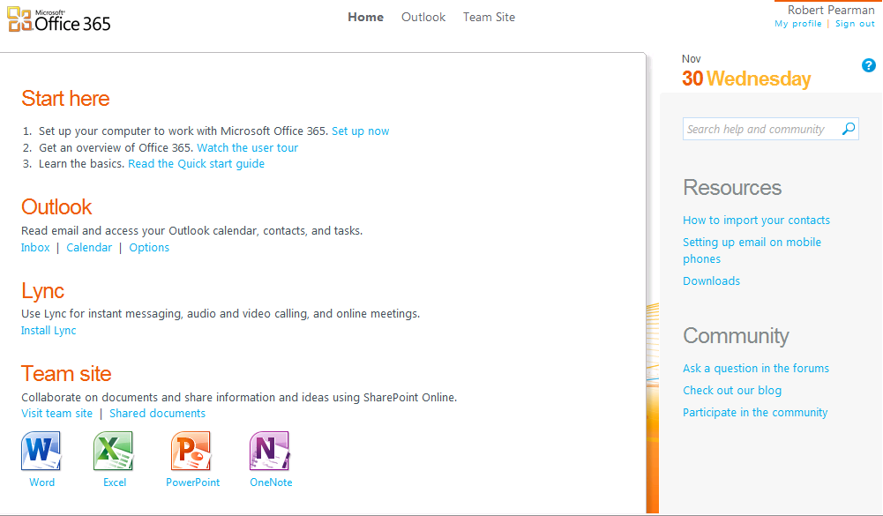883x516 pixels.
Task: Open Read the Quick start guide link
Action: [x=196, y=164]
